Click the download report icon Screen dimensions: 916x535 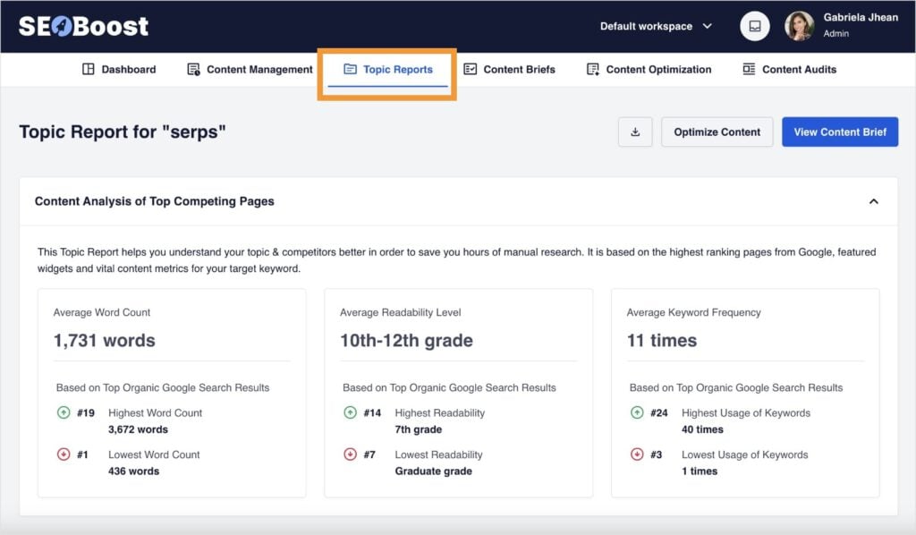(x=635, y=132)
